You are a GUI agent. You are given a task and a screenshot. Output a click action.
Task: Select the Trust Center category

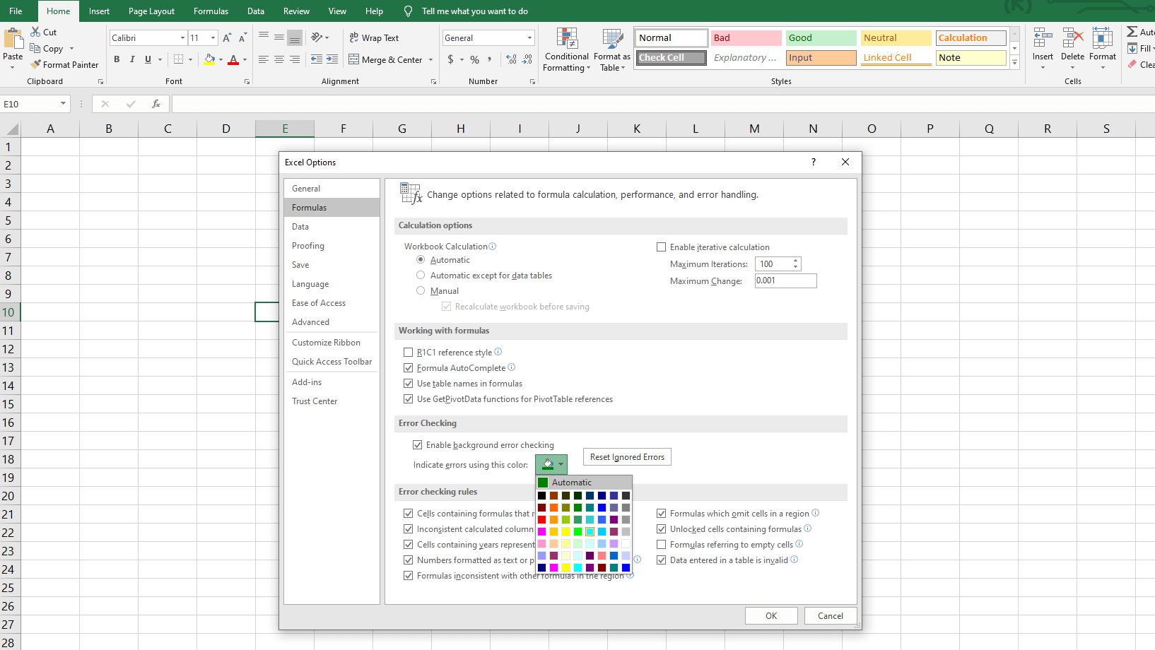[x=315, y=401]
